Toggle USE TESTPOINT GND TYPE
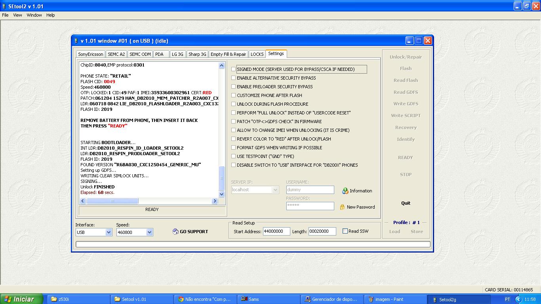This screenshot has width=541, height=304. [234, 156]
